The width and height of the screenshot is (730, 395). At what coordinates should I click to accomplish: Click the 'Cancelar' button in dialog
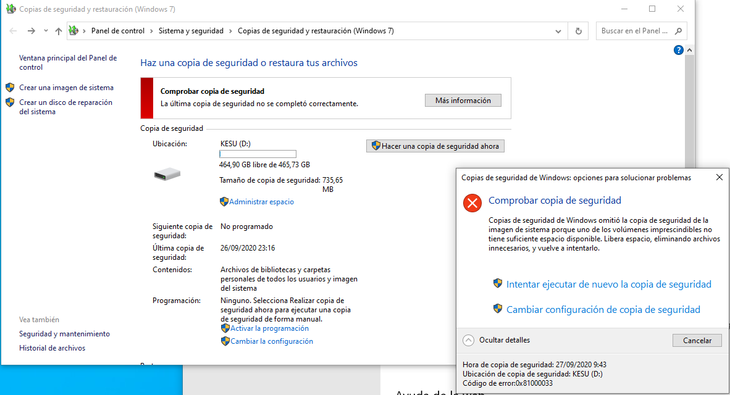pos(697,341)
